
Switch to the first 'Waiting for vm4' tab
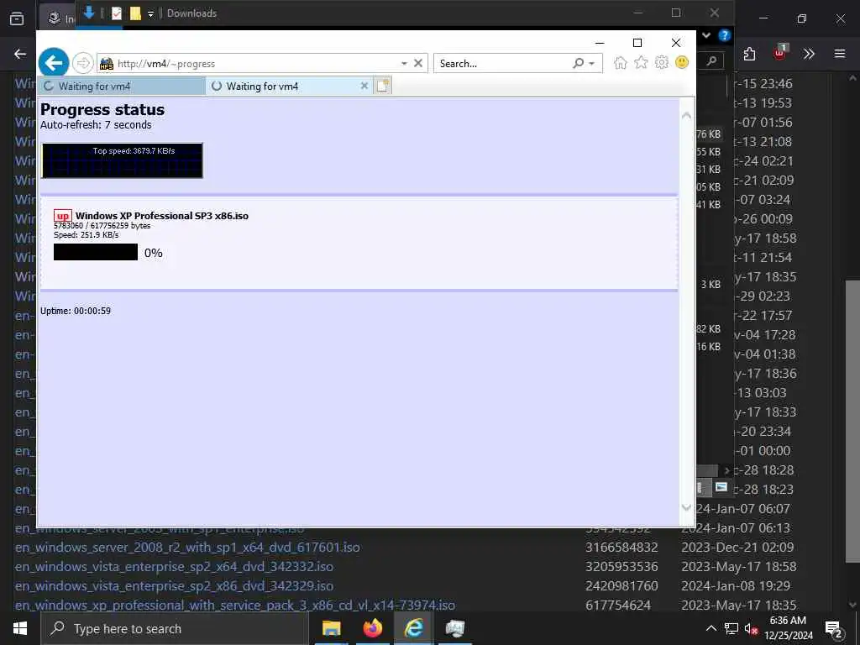pos(123,87)
